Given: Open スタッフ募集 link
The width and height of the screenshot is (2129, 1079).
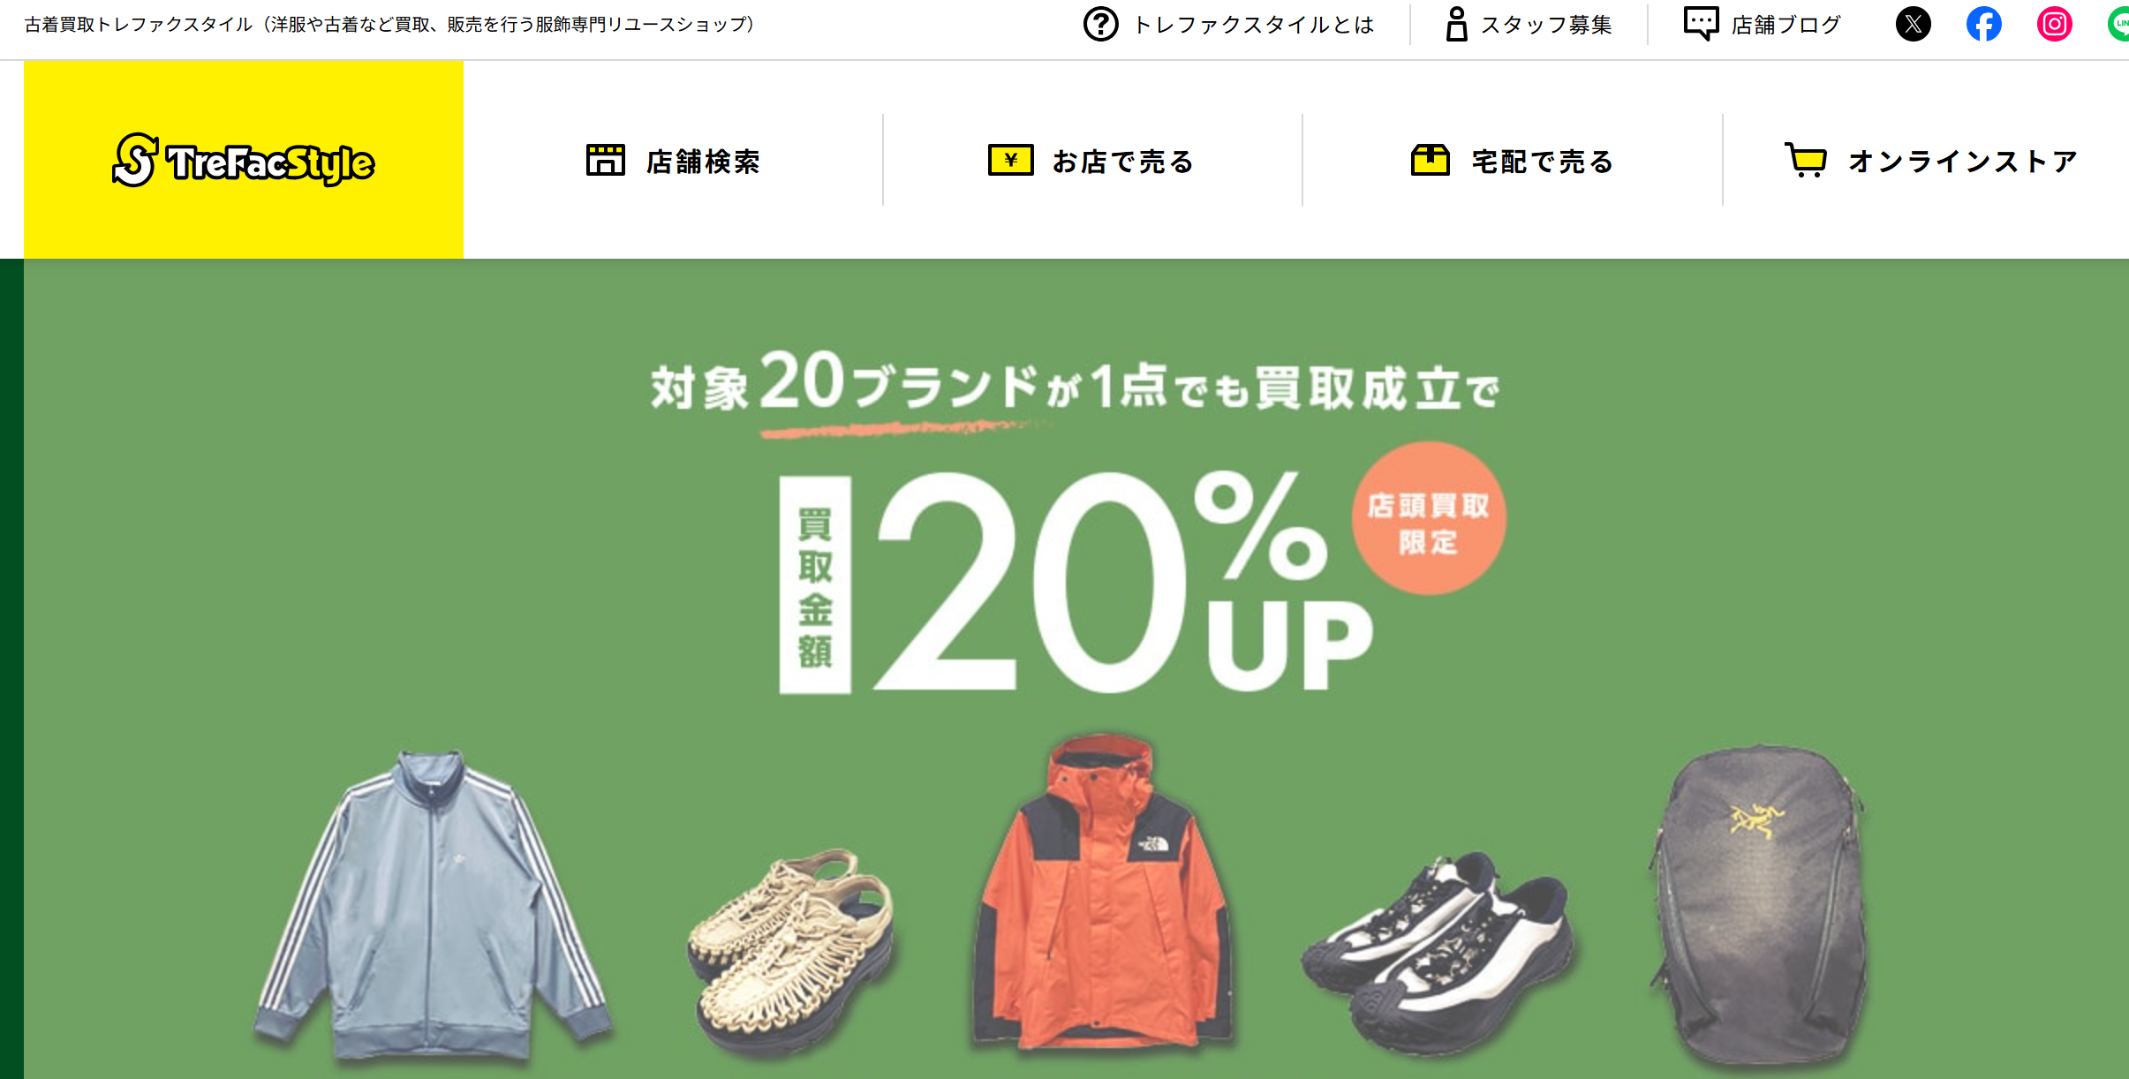Looking at the screenshot, I should [1546, 25].
